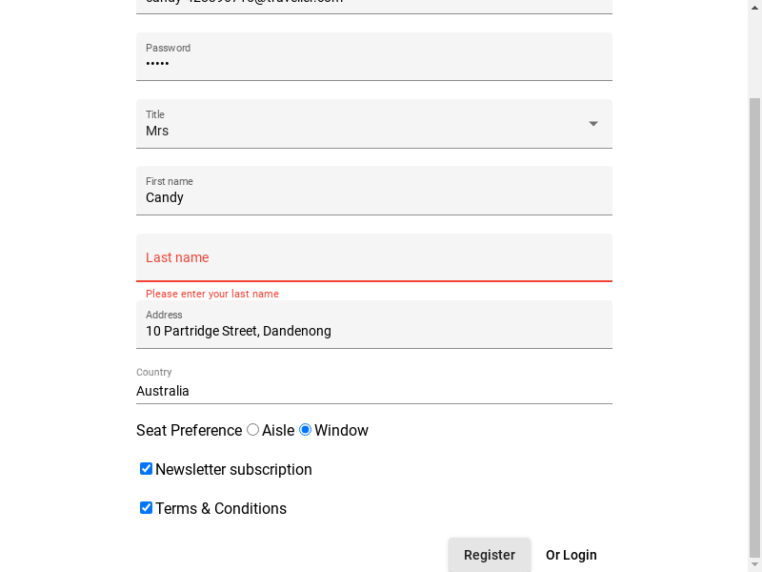Image resolution: width=762 pixels, height=572 pixels.
Task: Click into the Password field
Action: 374,56
